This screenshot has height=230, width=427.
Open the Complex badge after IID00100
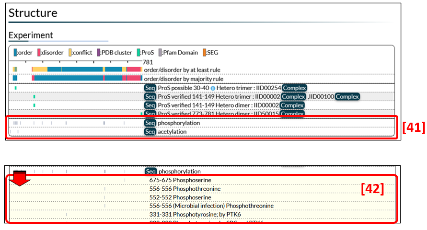[347, 97]
